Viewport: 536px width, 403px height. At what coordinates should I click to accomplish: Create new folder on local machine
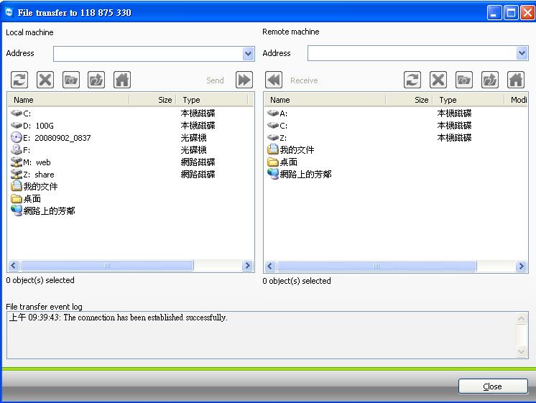(x=70, y=80)
